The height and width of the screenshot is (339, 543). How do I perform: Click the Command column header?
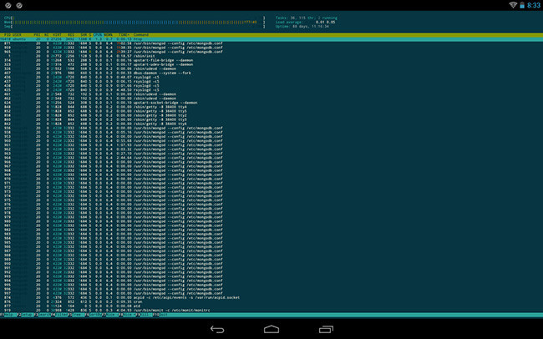pyautogui.click(x=141, y=35)
